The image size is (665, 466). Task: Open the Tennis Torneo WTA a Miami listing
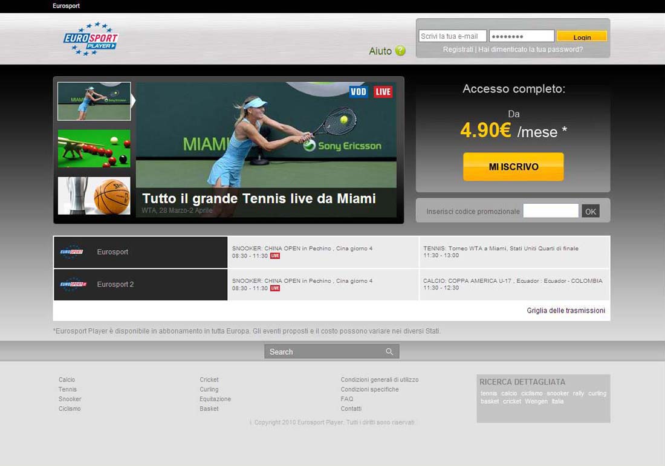(x=514, y=252)
